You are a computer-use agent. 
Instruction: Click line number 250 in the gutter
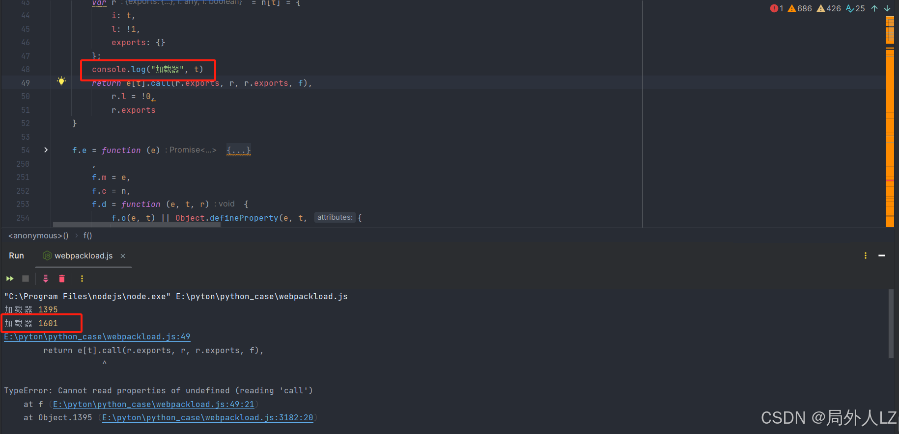pyautogui.click(x=23, y=164)
